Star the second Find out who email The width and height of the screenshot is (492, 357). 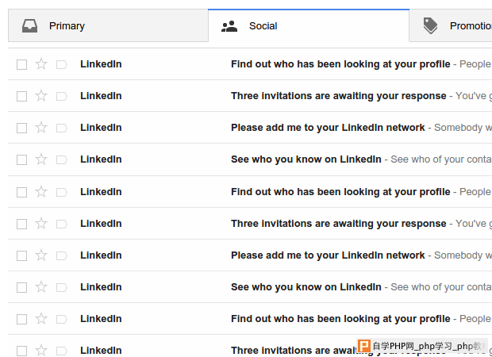(41, 192)
